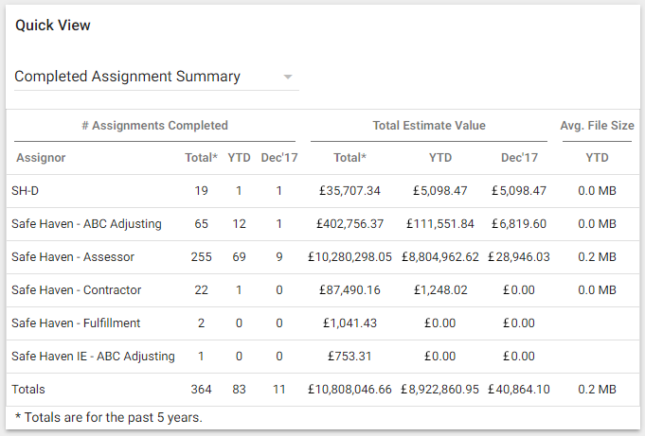645x436 pixels.
Task: Click the 255 total assignments for Assessor
Action: [x=201, y=257]
